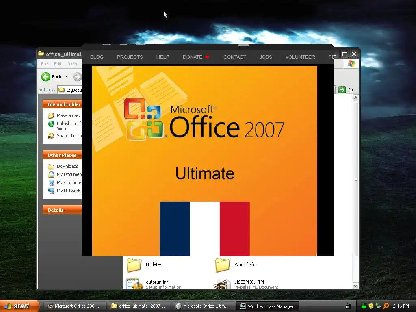Click the on-screen keyboard taskbar icon
Screen dimensions: 416x312
point(349,306)
